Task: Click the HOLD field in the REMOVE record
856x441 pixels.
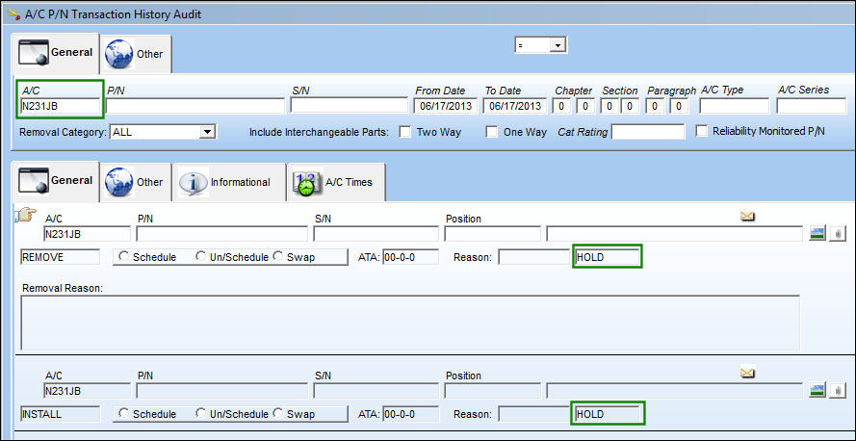Action: pyautogui.click(x=607, y=257)
